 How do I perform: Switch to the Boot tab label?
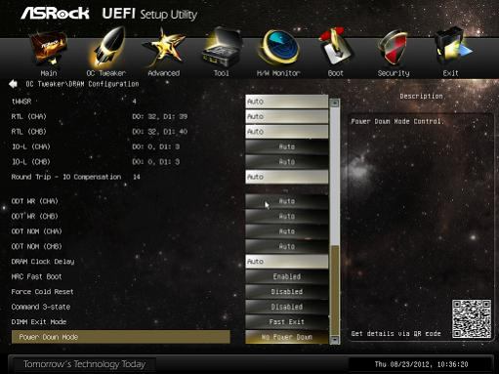tap(336, 73)
